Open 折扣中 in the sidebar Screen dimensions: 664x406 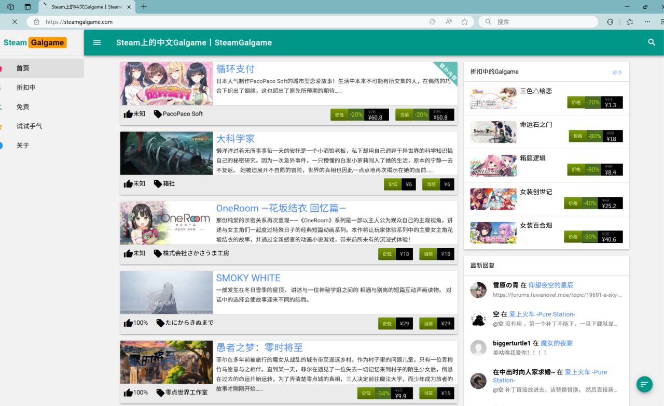[41, 88]
